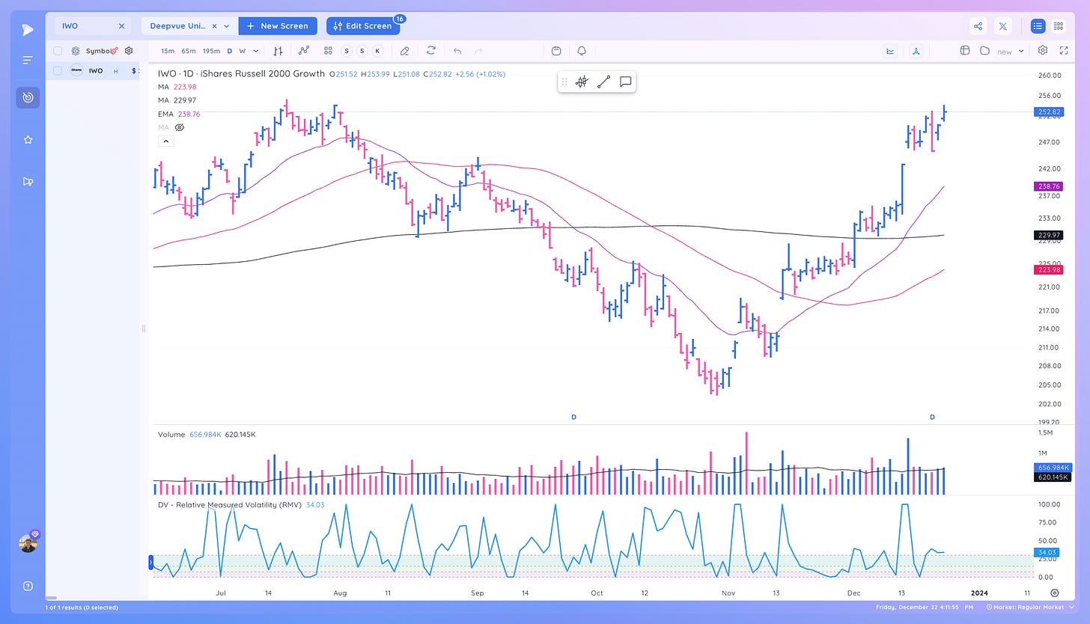
Task: Click the Symbol column header
Action: tap(98, 51)
